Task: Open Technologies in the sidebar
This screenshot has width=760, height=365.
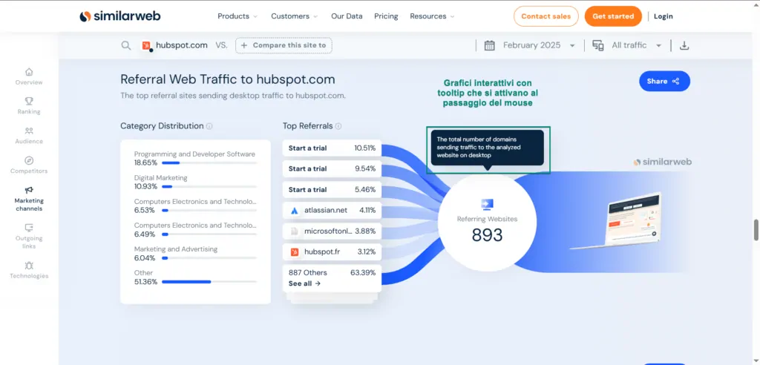Action: pos(29,270)
